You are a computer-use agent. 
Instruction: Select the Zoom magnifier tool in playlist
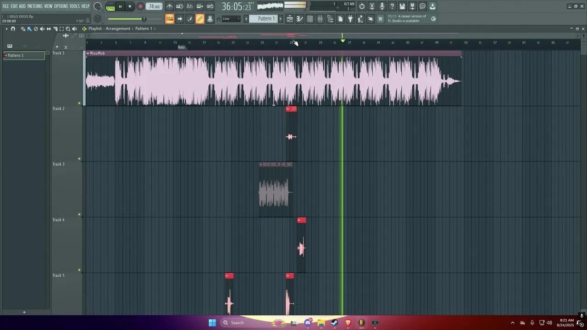tap(68, 29)
